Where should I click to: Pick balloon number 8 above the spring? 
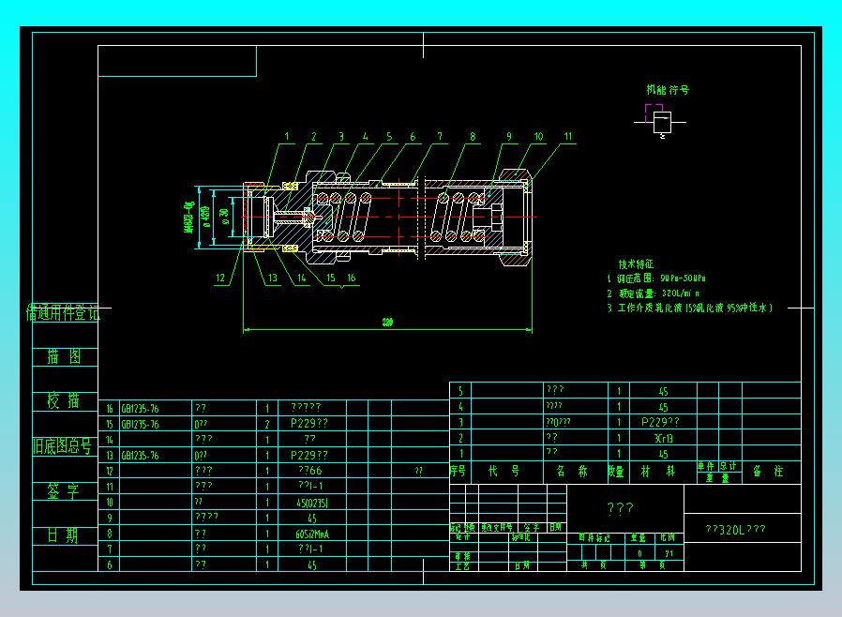click(473, 136)
